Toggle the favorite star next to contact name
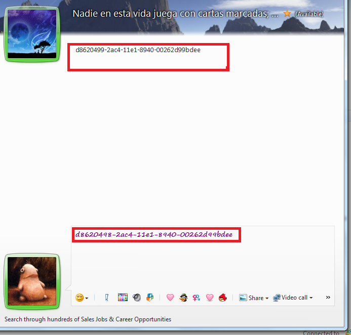The image size is (351, 335). [x=287, y=14]
